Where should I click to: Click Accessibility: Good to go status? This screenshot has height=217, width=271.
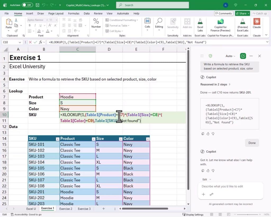coord(26,215)
